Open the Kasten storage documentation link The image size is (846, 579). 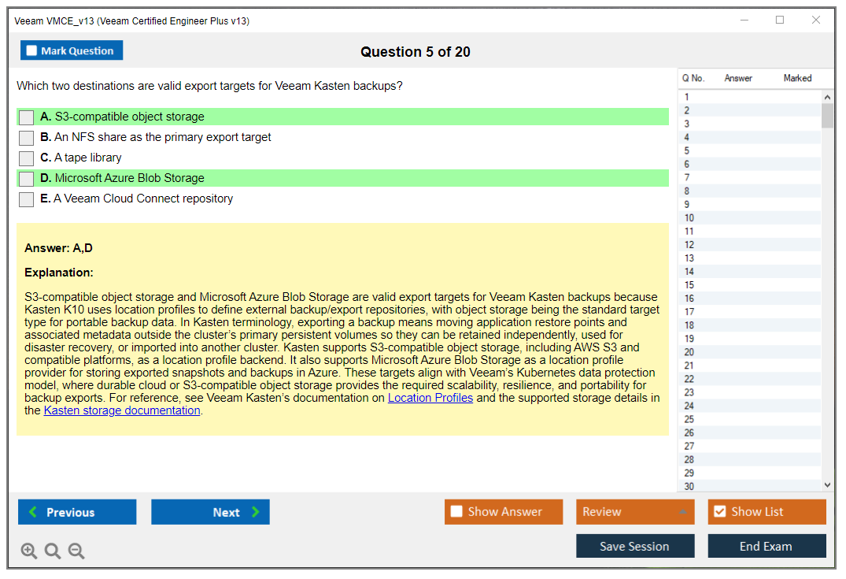point(122,410)
